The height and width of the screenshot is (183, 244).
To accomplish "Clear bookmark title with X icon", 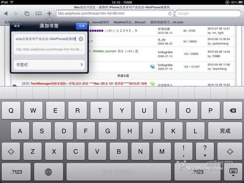I will coord(81,39).
